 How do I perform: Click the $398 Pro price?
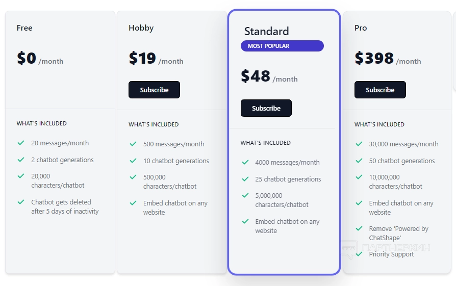[x=374, y=59]
